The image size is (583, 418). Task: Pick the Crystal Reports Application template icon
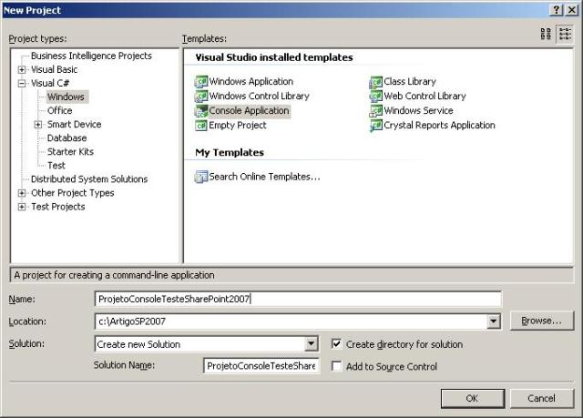point(376,126)
